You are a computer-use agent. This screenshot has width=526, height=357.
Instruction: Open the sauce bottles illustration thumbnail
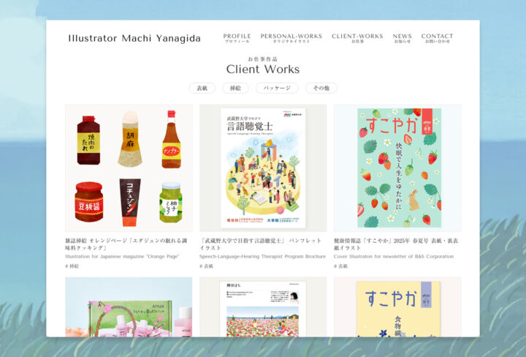click(x=129, y=168)
